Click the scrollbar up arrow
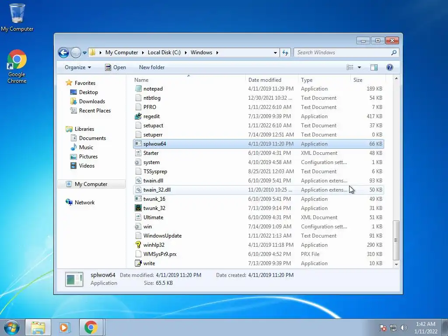 396,78
